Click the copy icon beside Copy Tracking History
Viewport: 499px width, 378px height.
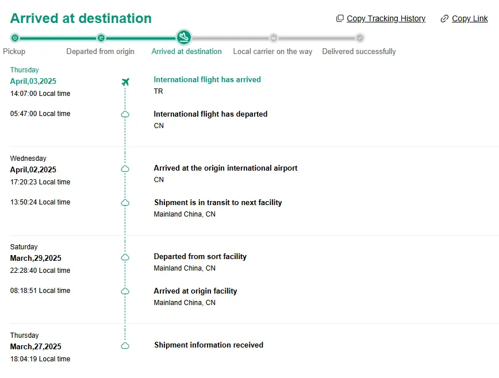[340, 18]
